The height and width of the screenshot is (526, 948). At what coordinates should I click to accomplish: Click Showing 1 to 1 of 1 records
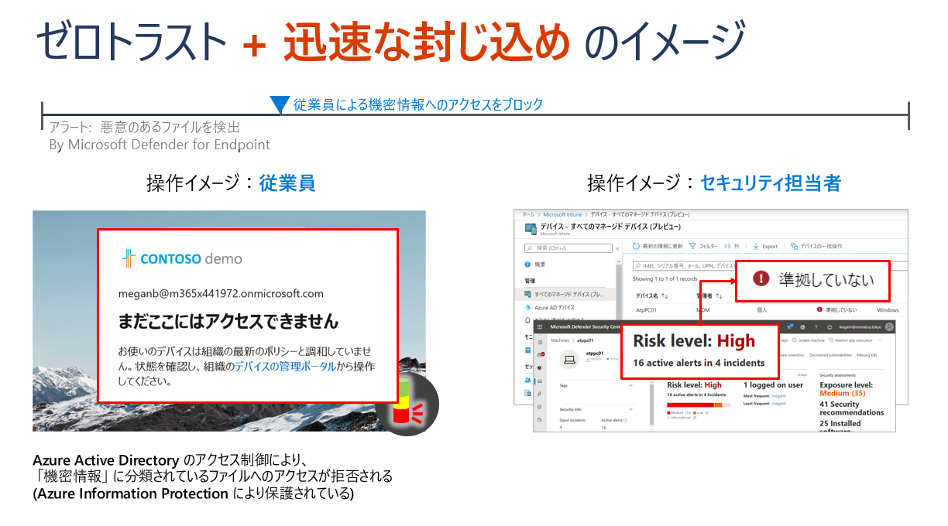665,278
